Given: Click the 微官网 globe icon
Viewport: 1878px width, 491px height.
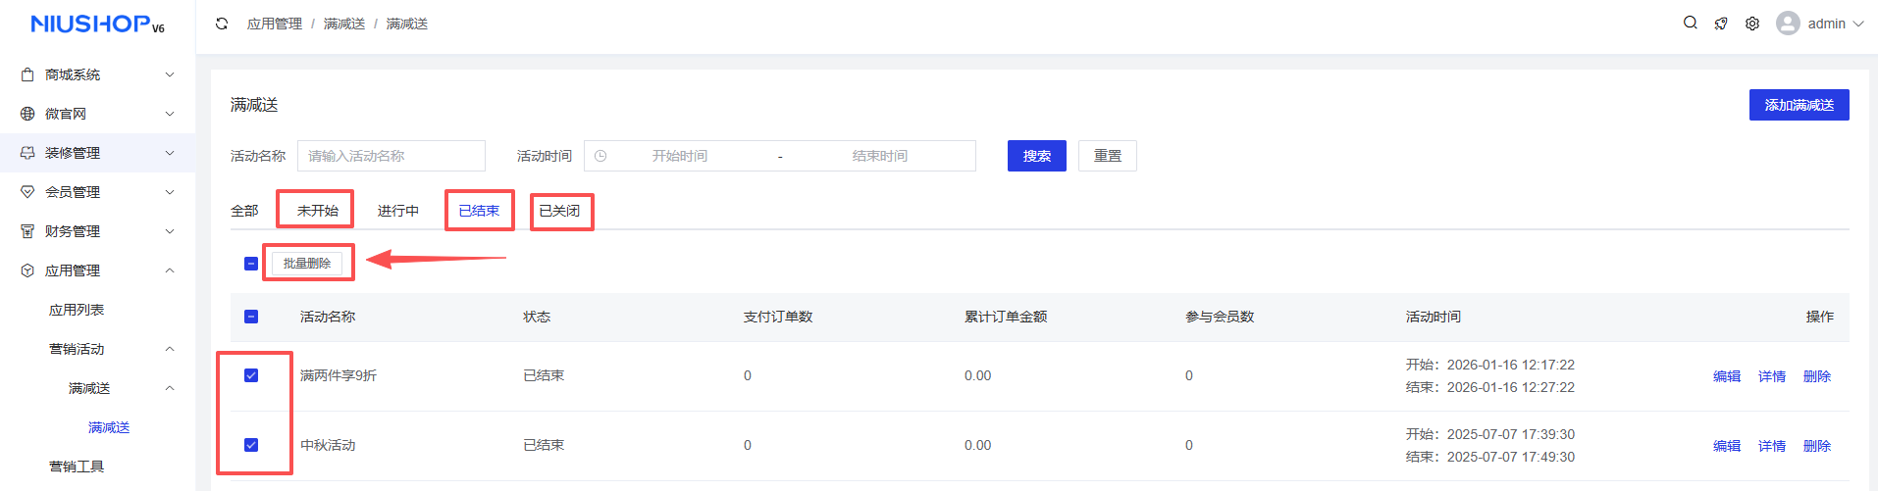Looking at the screenshot, I should [27, 114].
